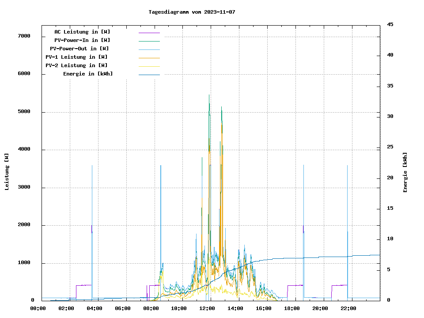Select the 22:00 time axis label
This screenshot has width=424, height=318.
[348, 308]
